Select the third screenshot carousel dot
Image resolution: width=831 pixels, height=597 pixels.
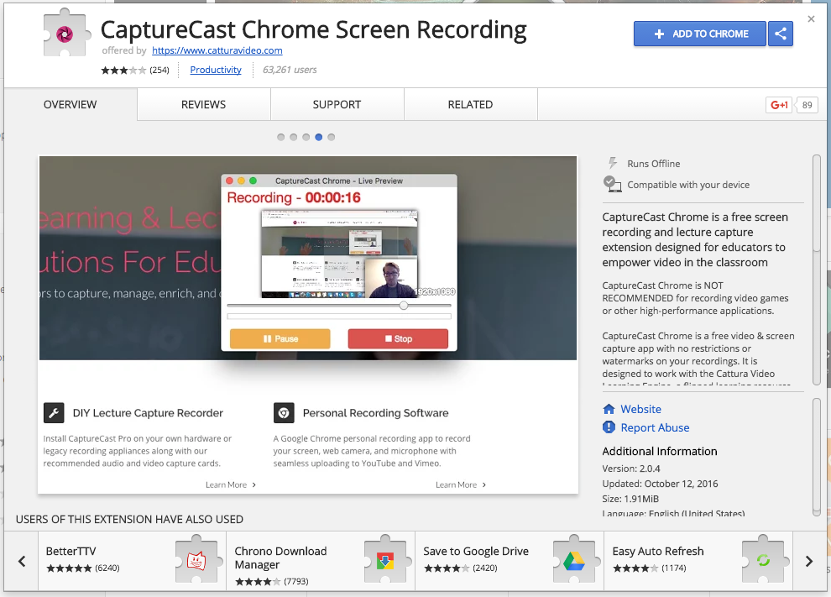point(306,138)
